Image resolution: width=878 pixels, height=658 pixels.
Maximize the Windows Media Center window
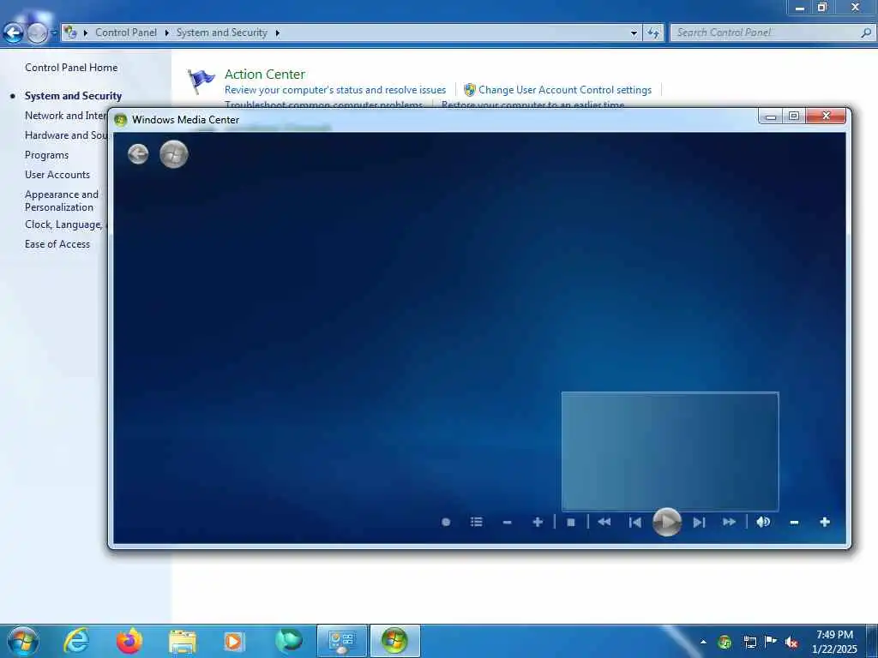click(x=794, y=116)
